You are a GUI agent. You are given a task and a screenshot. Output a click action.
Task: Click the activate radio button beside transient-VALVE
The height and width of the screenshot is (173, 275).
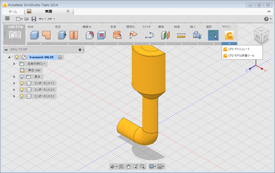[x=60, y=57]
